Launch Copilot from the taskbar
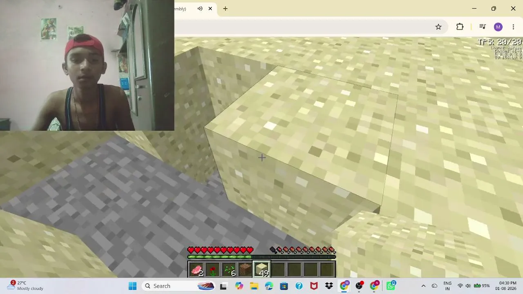 pyautogui.click(x=239, y=286)
